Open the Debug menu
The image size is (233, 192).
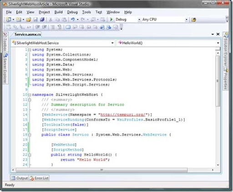[x=72, y=12]
